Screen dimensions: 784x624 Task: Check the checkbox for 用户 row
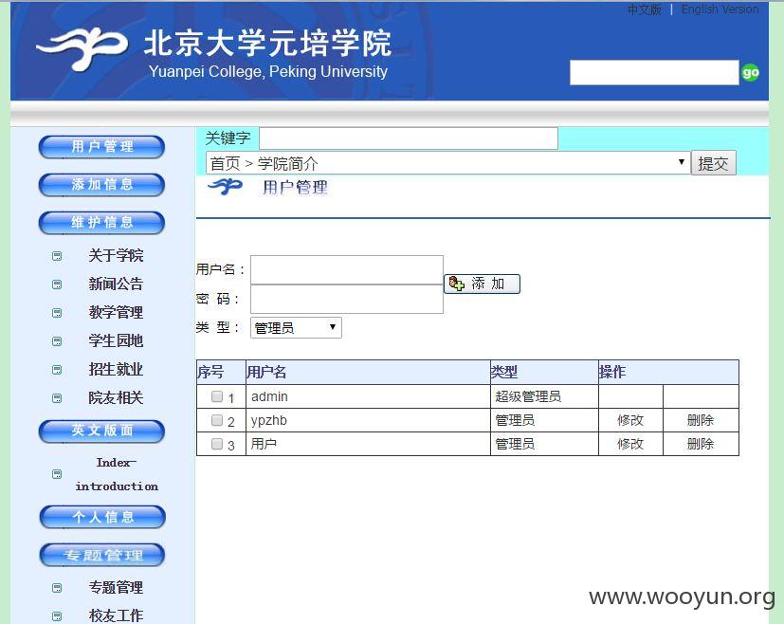click(216, 444)
